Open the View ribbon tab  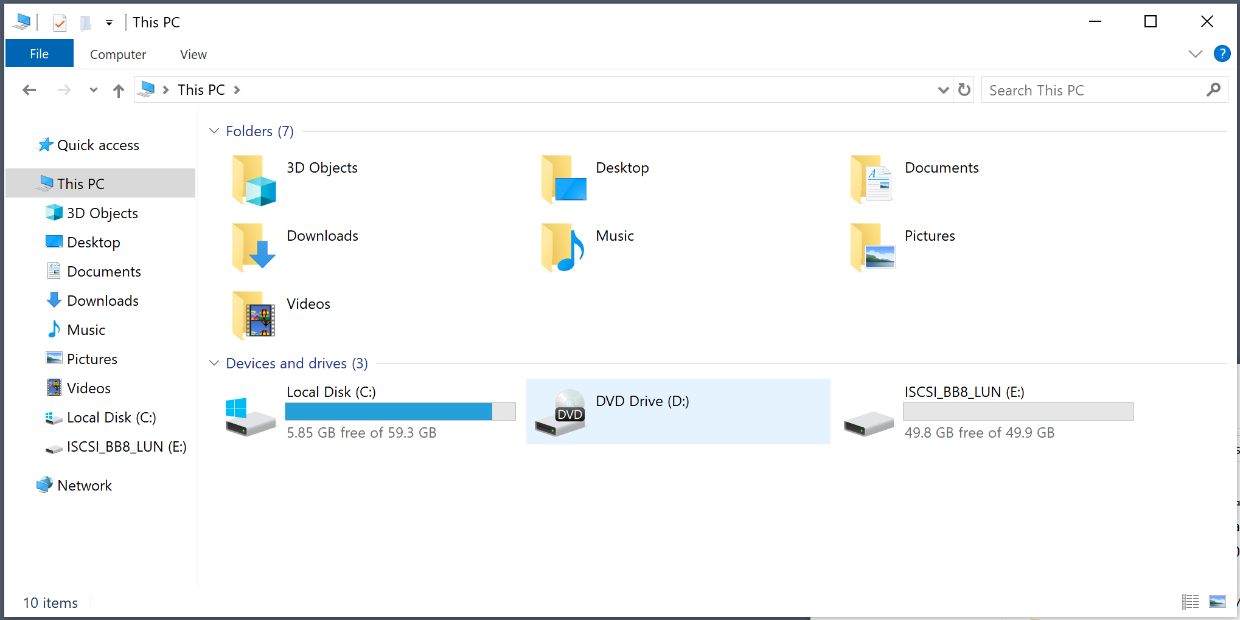tap(193, 54)
